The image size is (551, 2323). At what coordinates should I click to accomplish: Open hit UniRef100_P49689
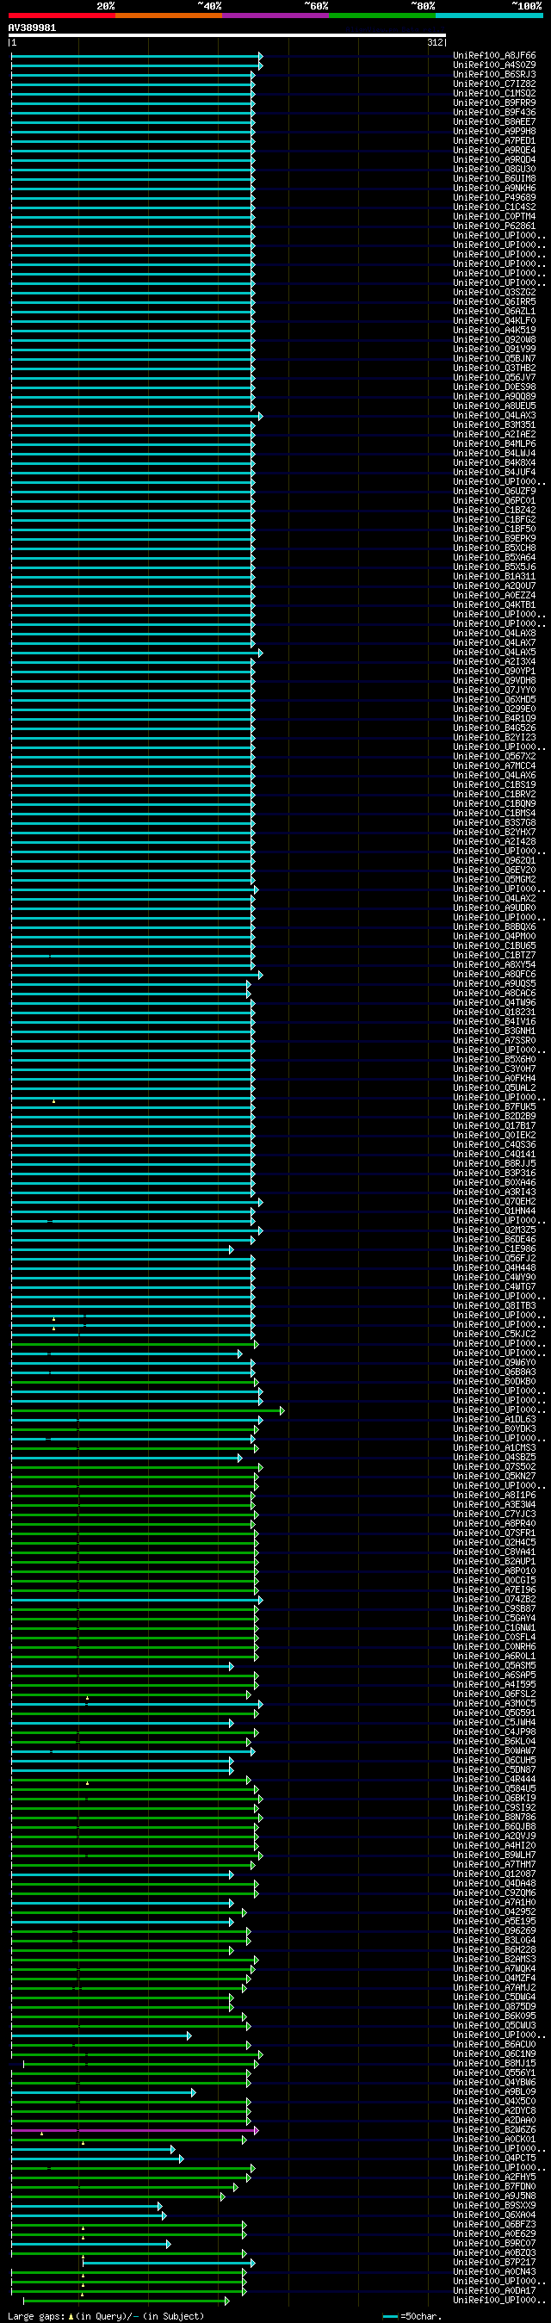(x=494, y=197)
